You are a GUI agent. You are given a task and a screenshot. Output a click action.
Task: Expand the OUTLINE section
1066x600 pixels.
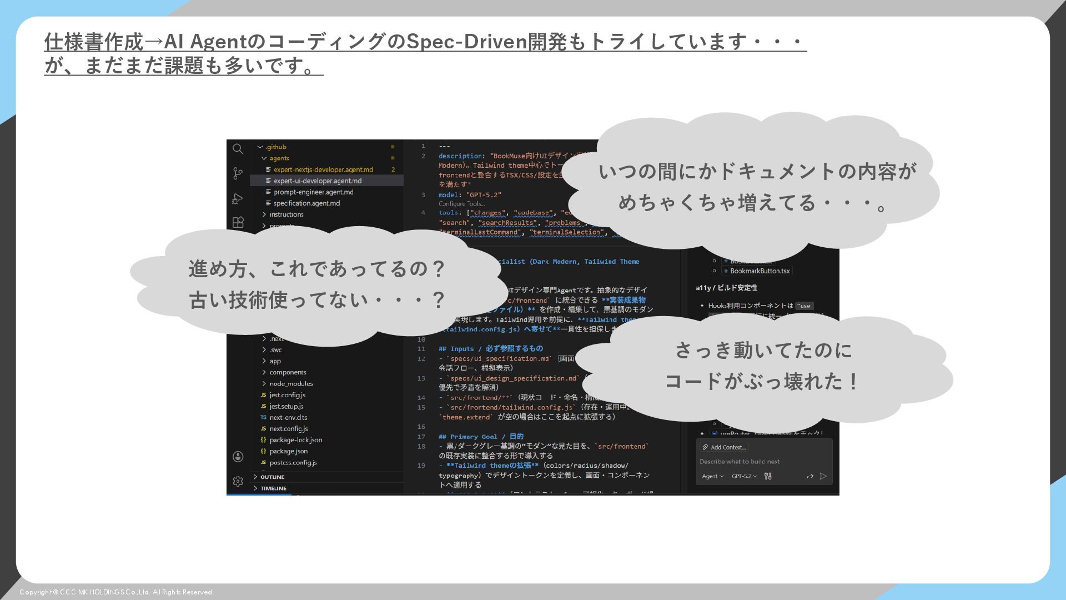272,477
